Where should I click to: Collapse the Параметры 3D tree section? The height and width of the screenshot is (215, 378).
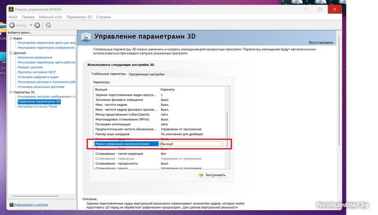10,92
